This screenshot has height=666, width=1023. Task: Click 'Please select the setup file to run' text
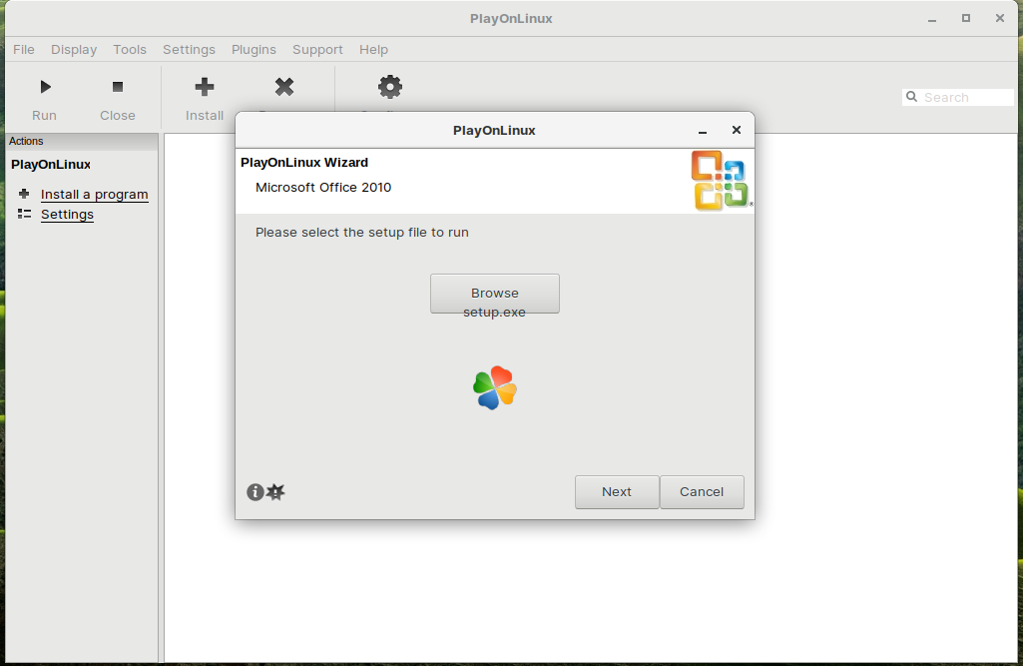point(362,233)
